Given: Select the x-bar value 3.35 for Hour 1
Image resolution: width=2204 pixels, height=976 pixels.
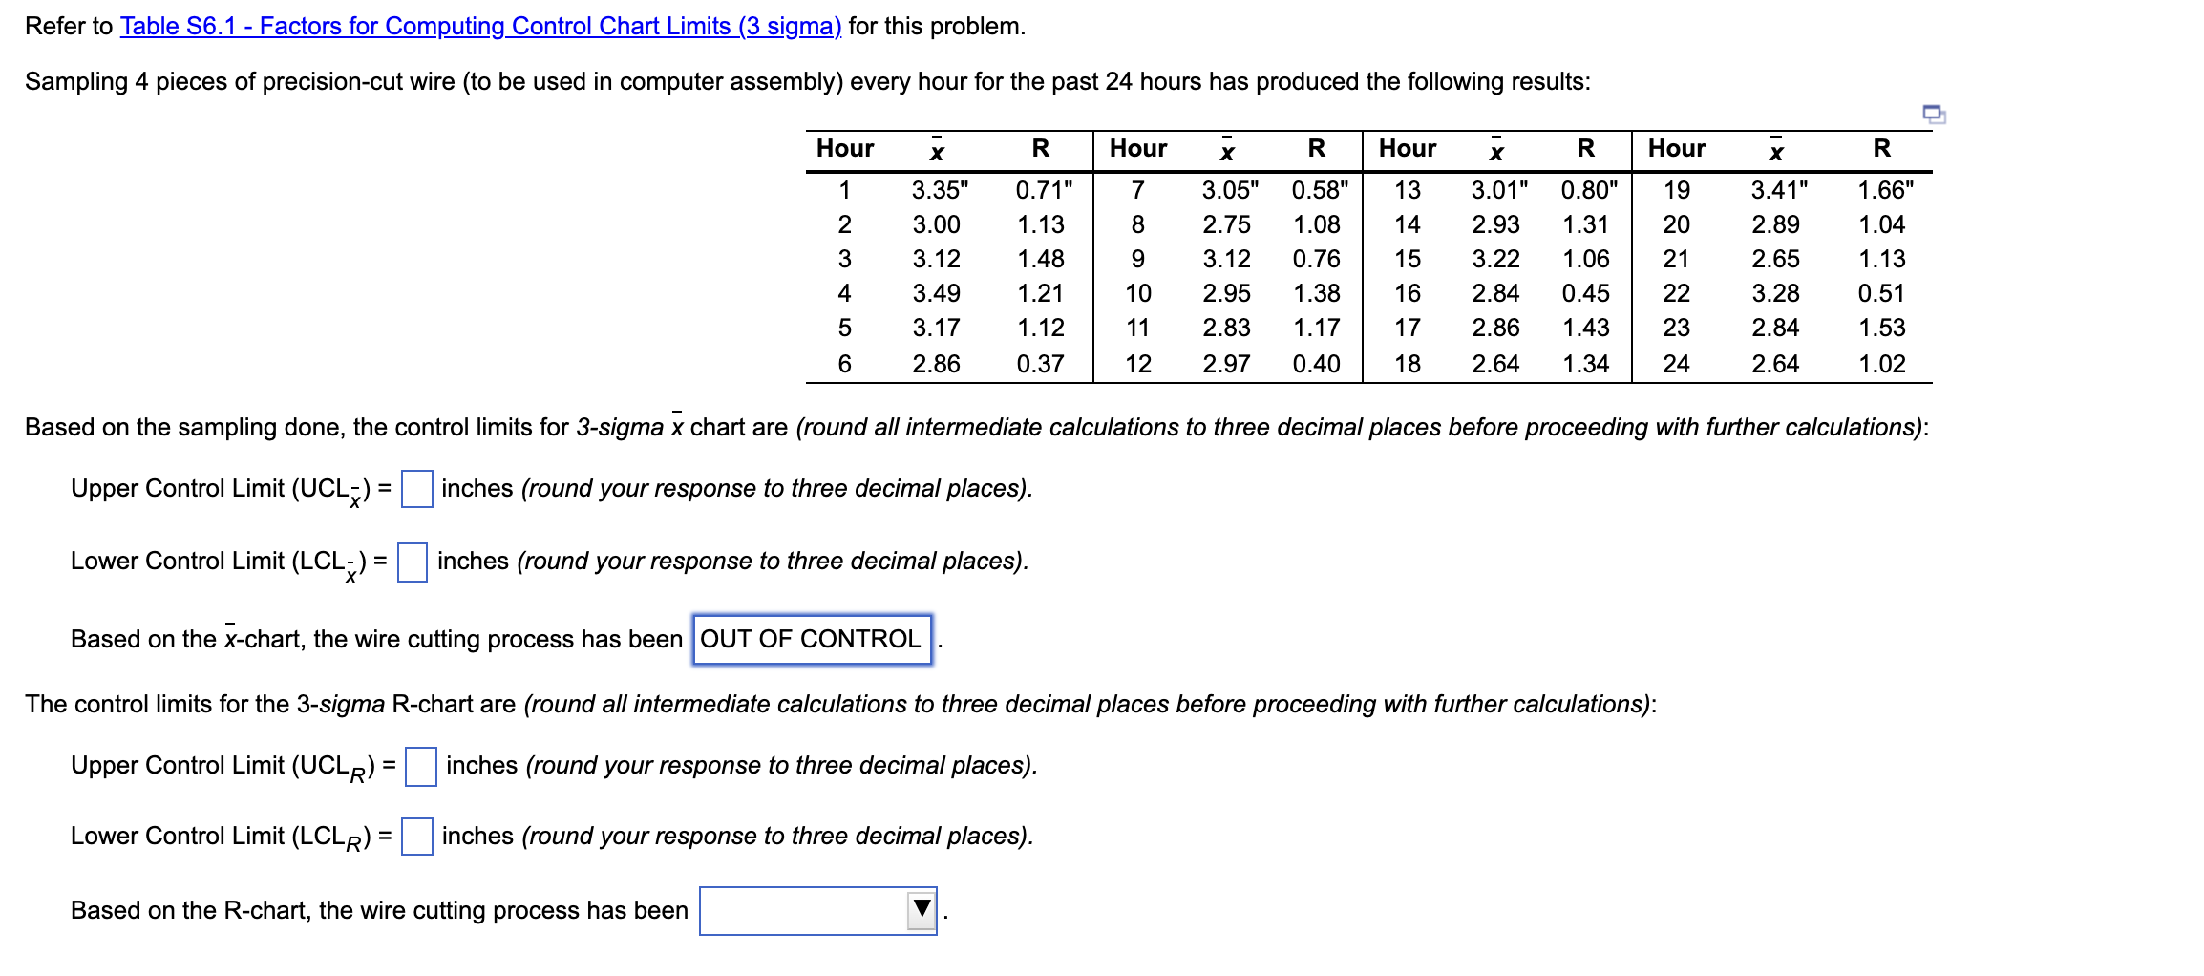Looking at the screenshot, I should pyautogui.click(x=939, y=190).
